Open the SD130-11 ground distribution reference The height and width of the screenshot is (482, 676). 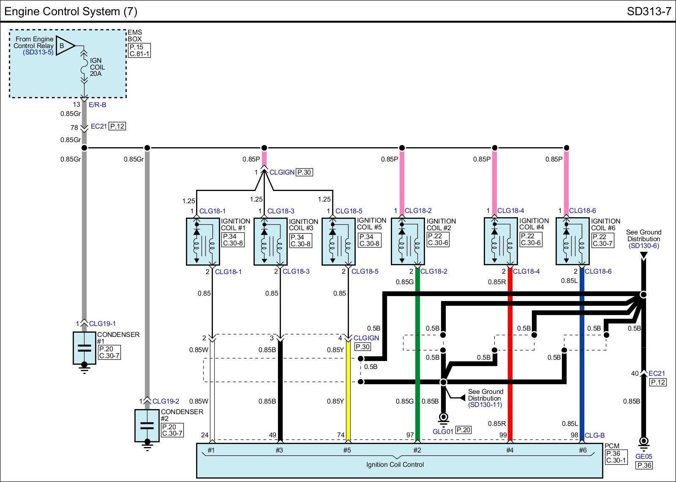click(x=485, y=405)
